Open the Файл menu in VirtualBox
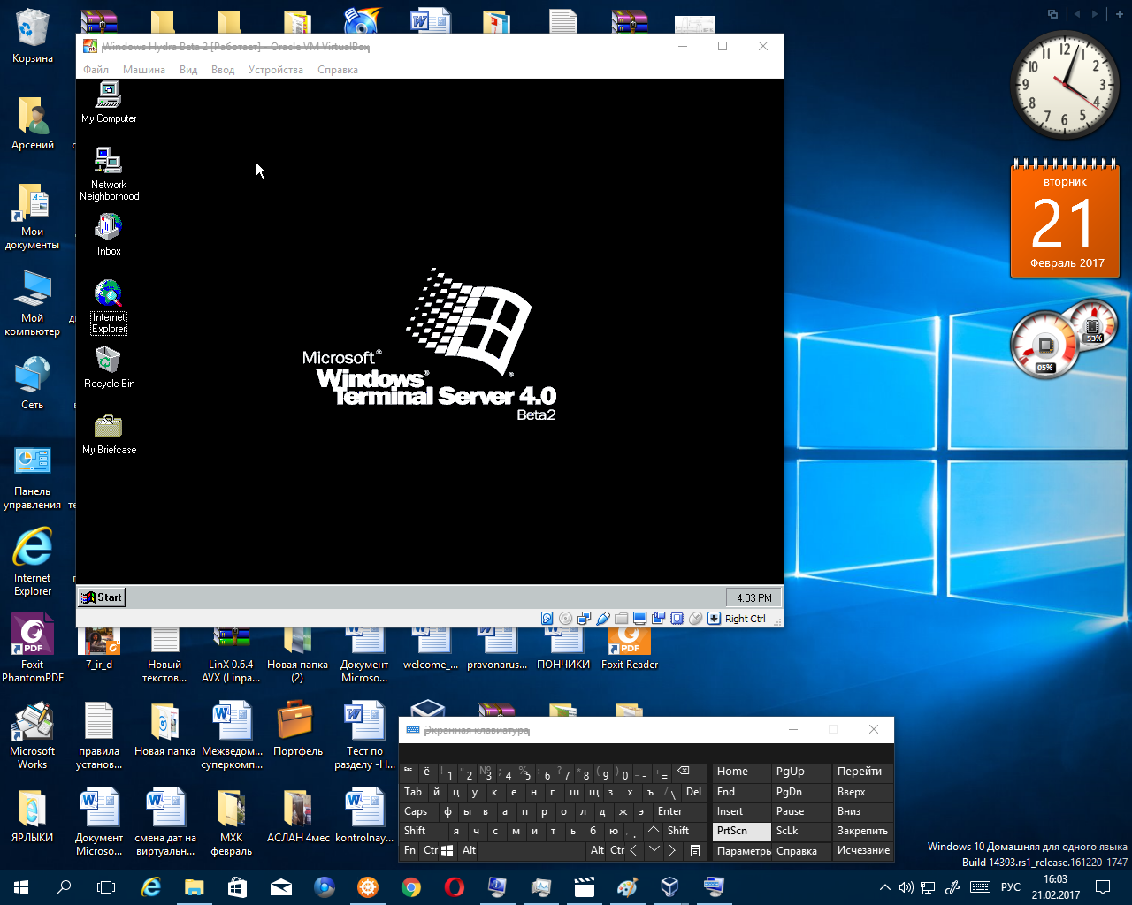1132x905 pixels. (96, 70)
